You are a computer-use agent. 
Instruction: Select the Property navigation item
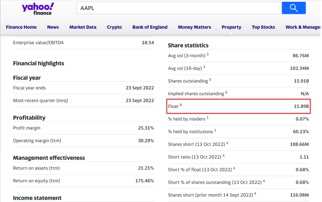point(231,27)
